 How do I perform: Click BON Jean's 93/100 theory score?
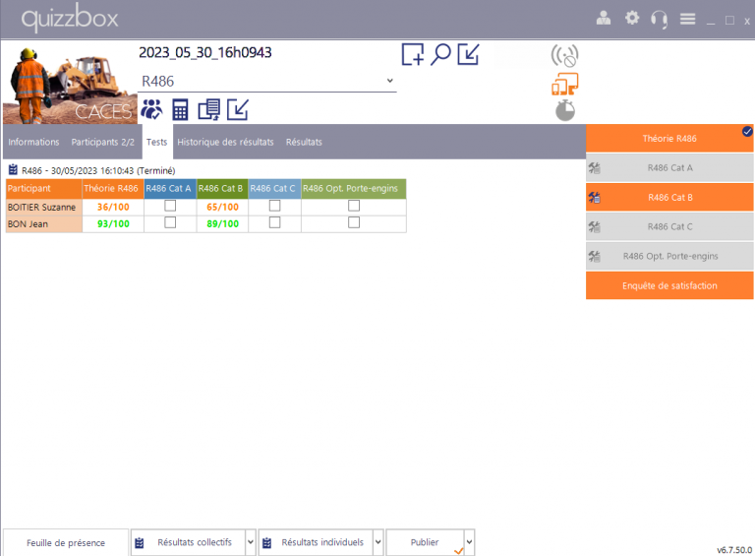[x=113, y=223]
